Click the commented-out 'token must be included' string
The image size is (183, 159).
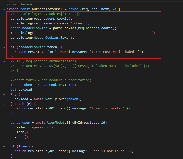click(x=118, y=66)
